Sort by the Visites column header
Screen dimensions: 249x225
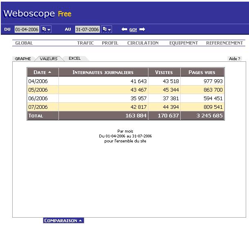164,72
